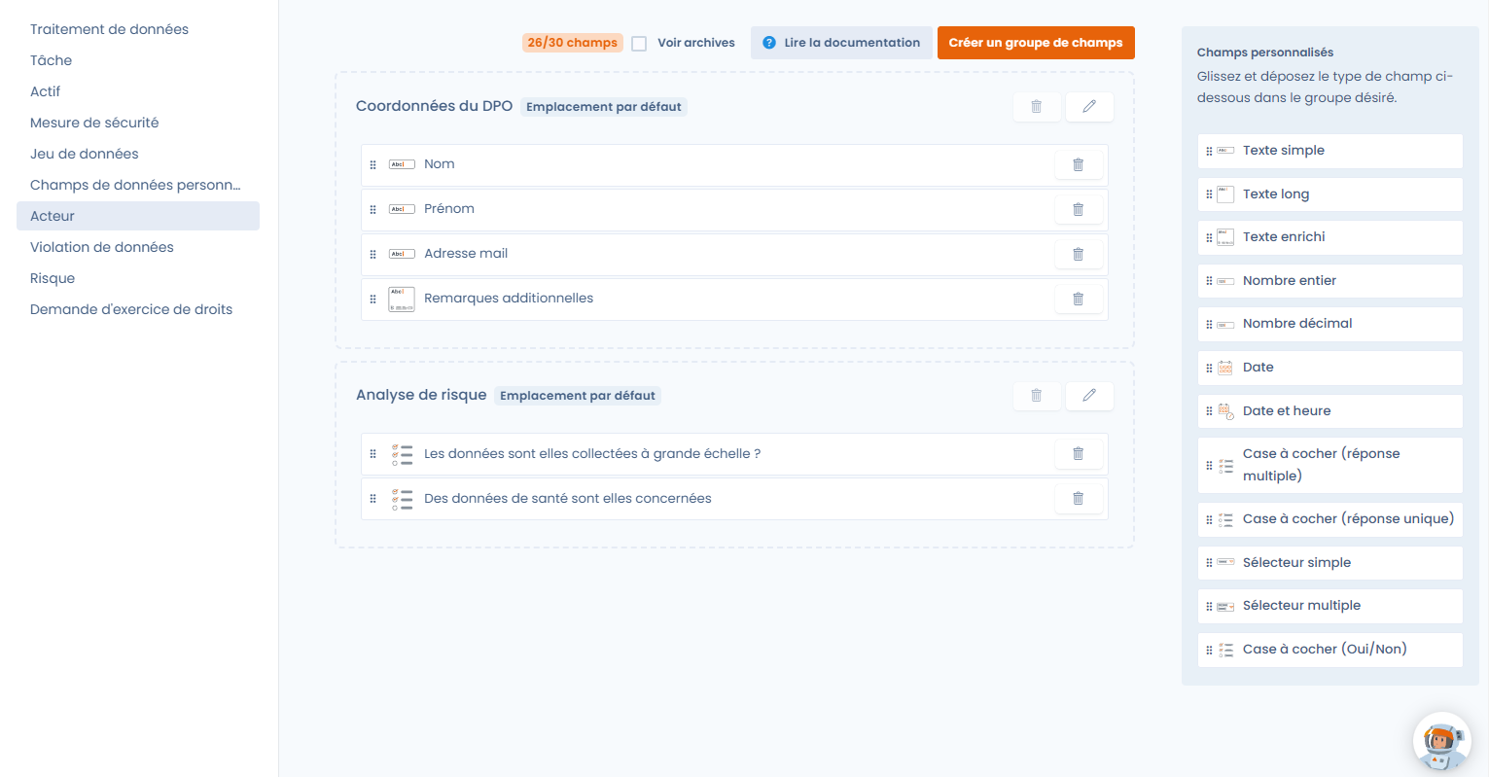Delete the Nom field with trash icon
Image resolution: width=1489 pixels, height=777 pixels.
point(1078,165)
